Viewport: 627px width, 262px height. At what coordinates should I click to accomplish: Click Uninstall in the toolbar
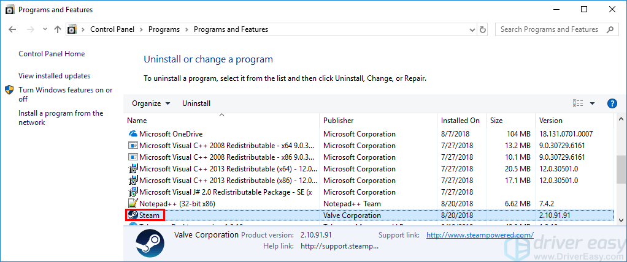click(196, 103)
